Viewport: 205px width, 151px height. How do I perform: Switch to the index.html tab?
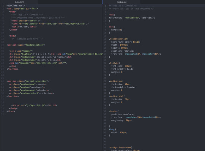19,2
